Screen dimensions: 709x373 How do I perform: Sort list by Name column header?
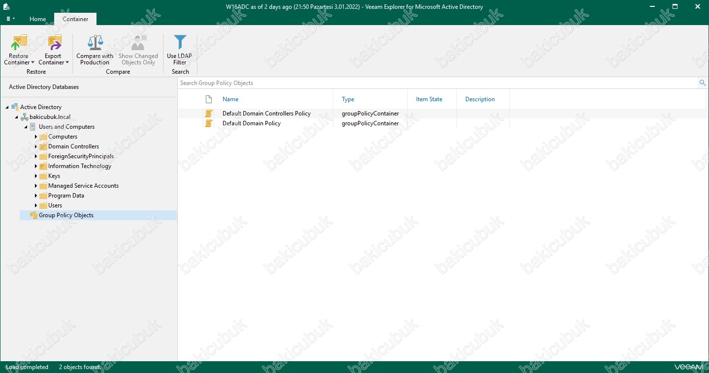(x=230, y=99)
